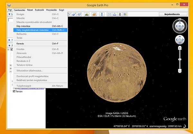193x134 pixels.
Task: Click the eye icon in look joystick center
Action: coord(180,26)
